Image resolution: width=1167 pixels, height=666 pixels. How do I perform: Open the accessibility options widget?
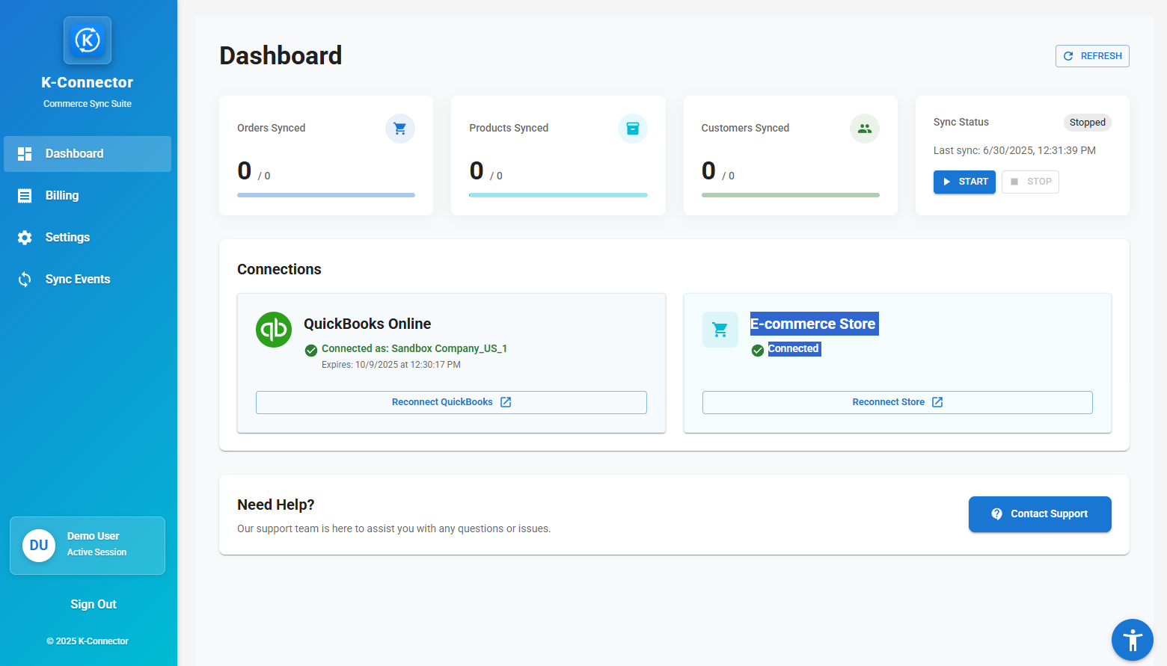click(x=1133, y=640)
